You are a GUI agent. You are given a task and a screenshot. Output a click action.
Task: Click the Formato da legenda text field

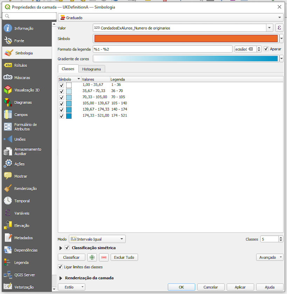[x=162, y=49]
